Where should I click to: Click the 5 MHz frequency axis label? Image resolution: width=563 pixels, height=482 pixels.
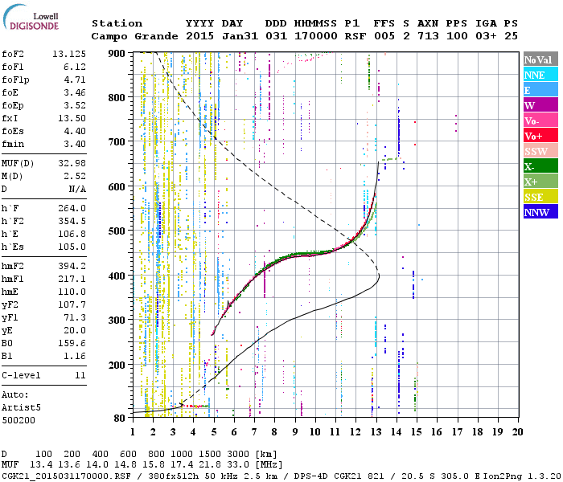pos(214,432)
